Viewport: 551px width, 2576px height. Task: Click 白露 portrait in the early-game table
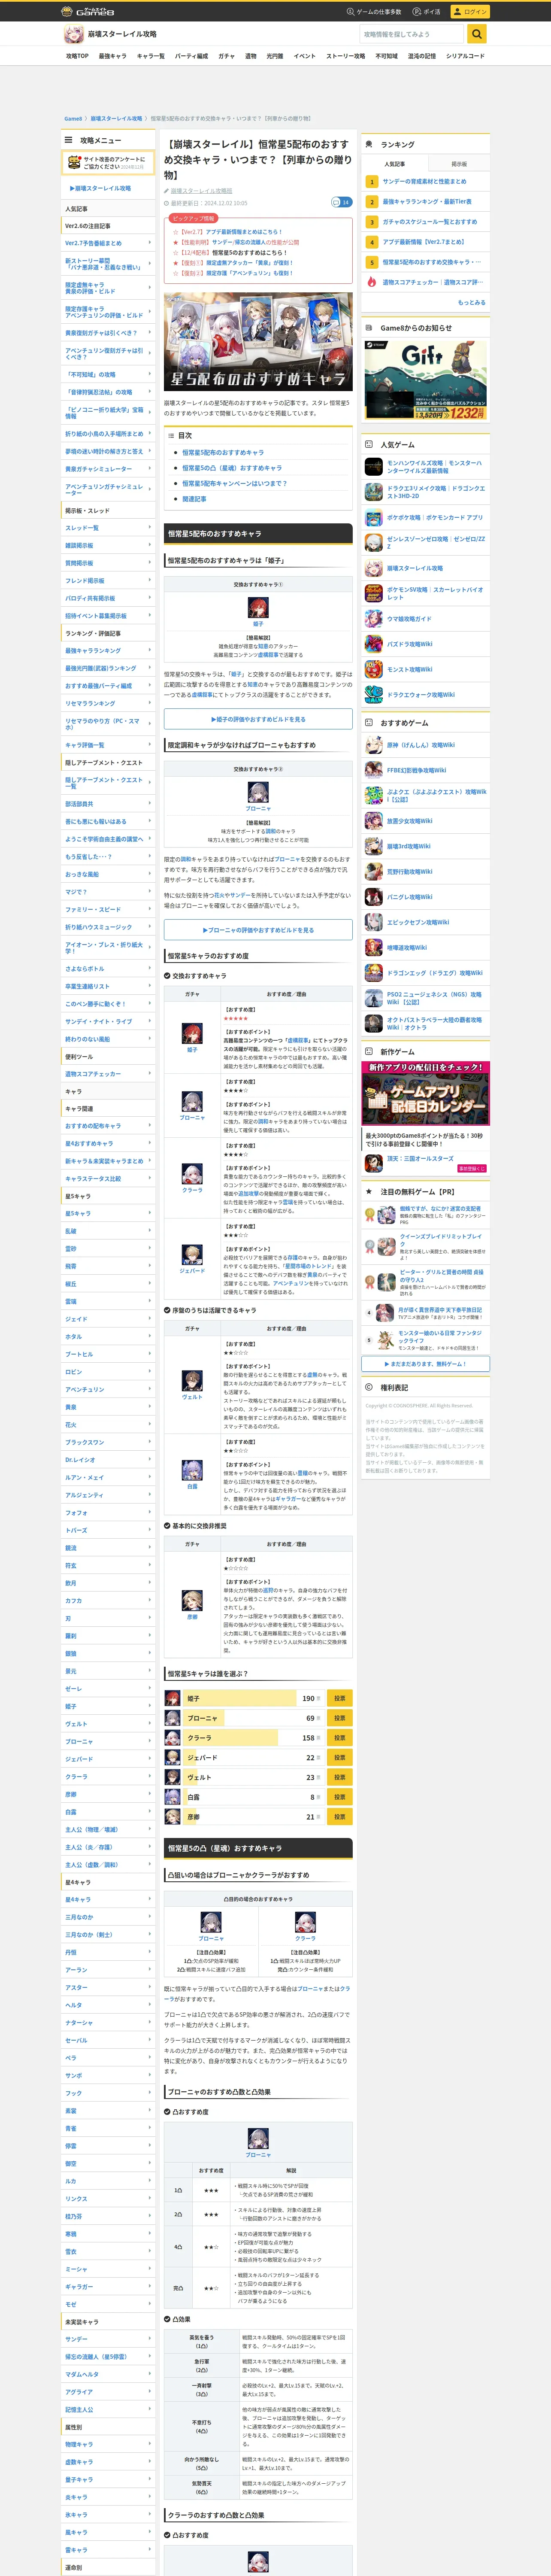click(192, 1469)
